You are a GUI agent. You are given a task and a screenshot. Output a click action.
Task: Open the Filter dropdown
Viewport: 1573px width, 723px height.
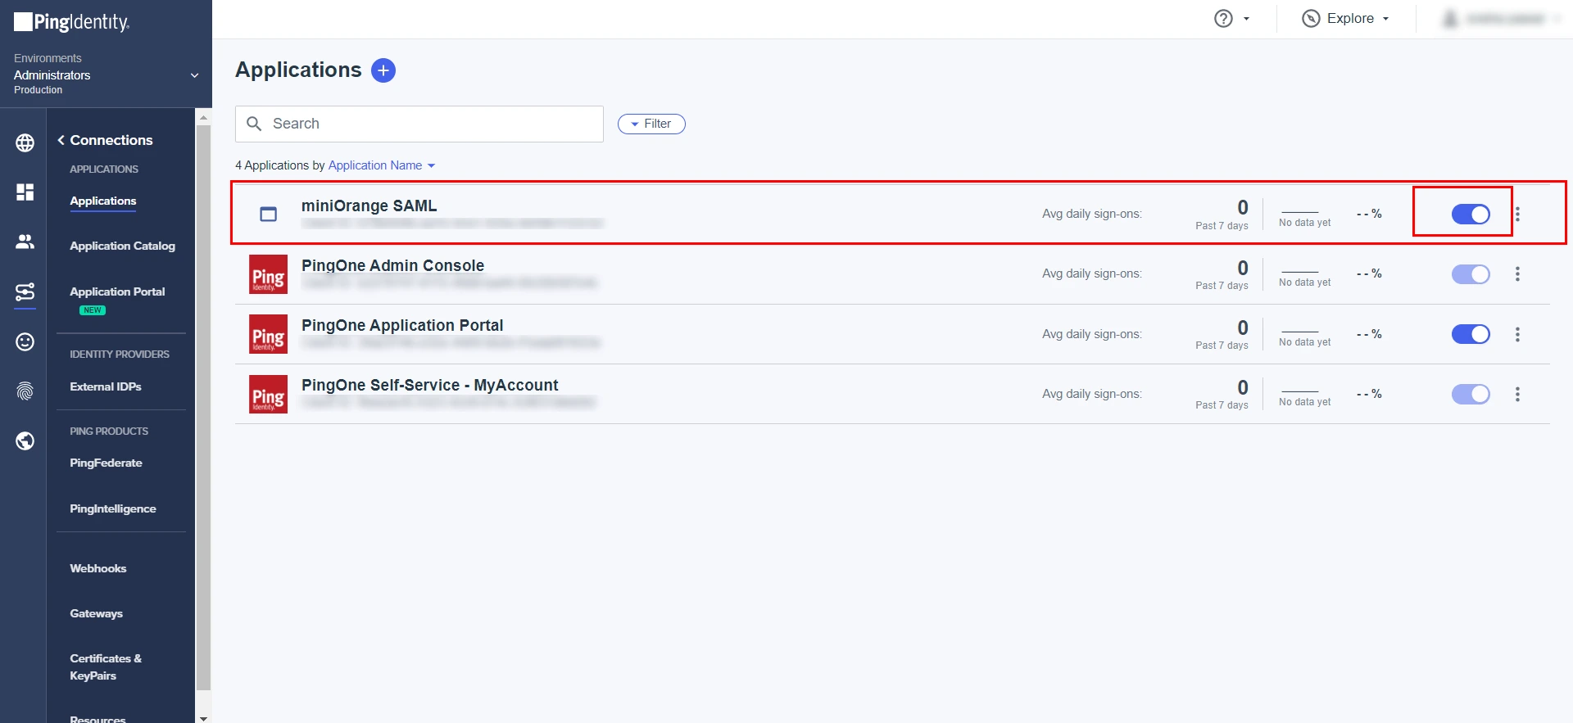(x=651, y=124)
